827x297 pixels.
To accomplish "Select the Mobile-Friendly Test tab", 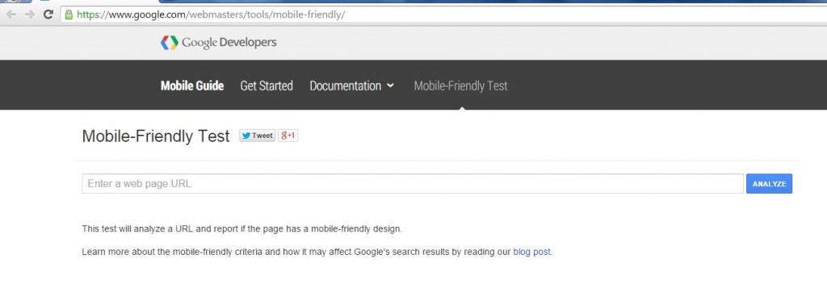I will [x=460, y=86].
